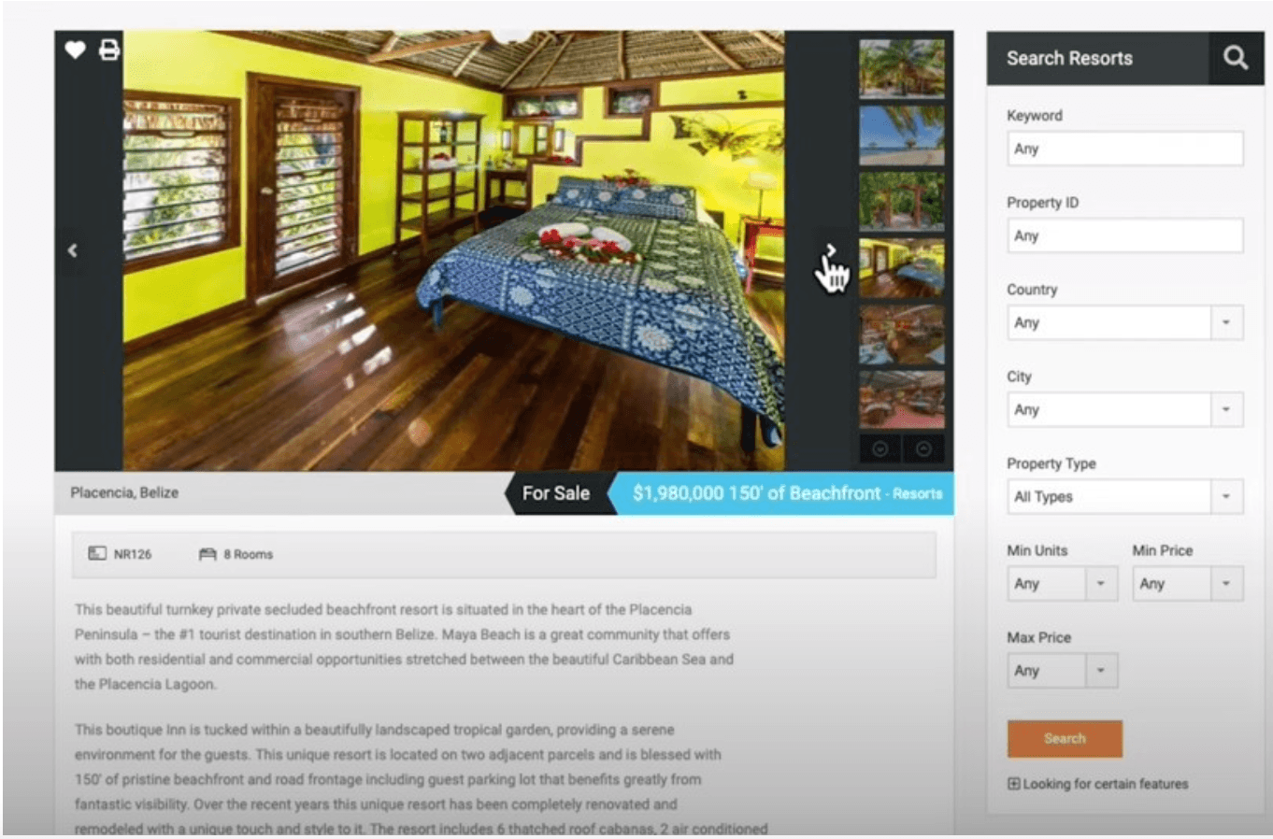Screen dimensions: 1273x839
Task: Click the orange Search button
Action: 1065,738
